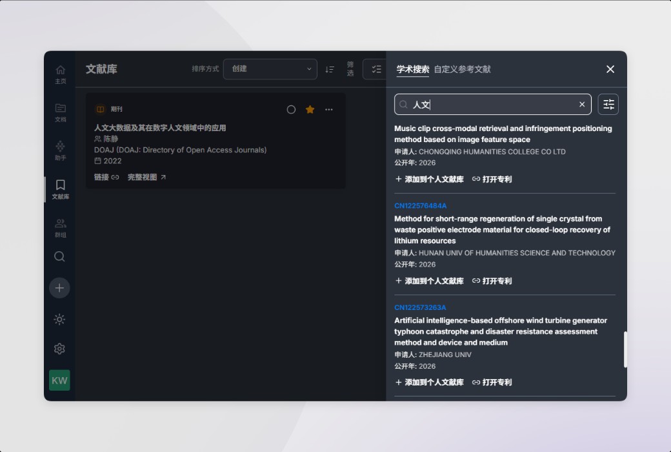Open the 群组 groups sidebar item
671x452 pixels.
tap(61, 228)
